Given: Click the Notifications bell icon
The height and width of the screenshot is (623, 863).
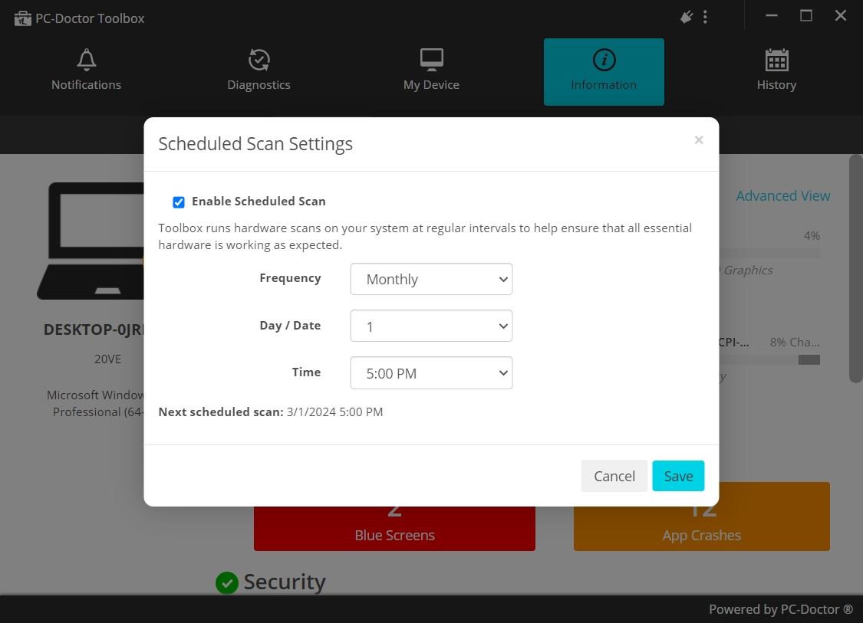Looking at the screenshot, I should 87,59.
